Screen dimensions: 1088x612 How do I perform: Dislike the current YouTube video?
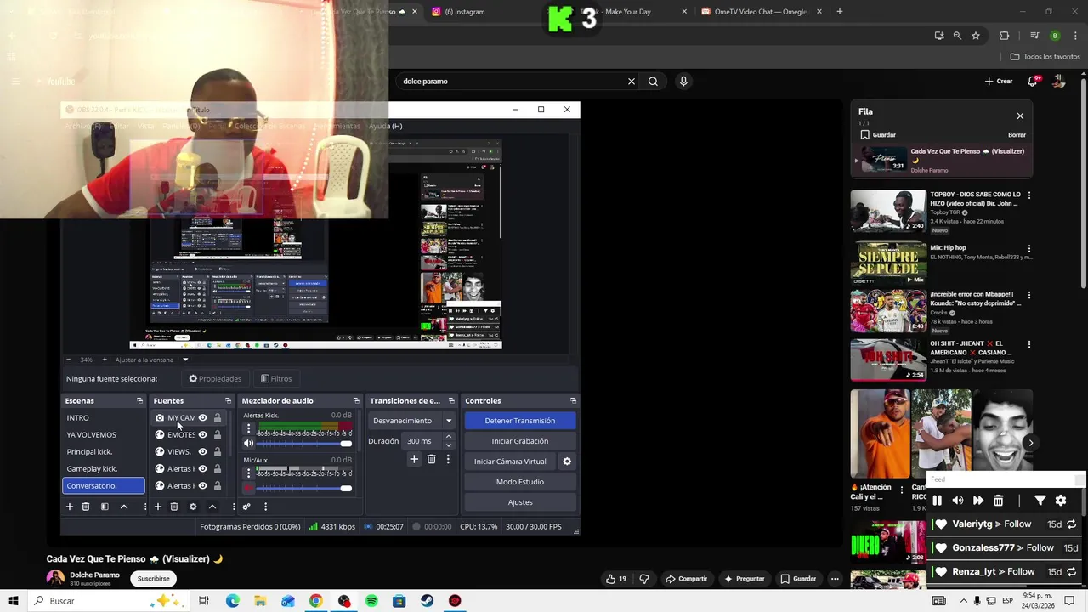(x=644, y=579)
